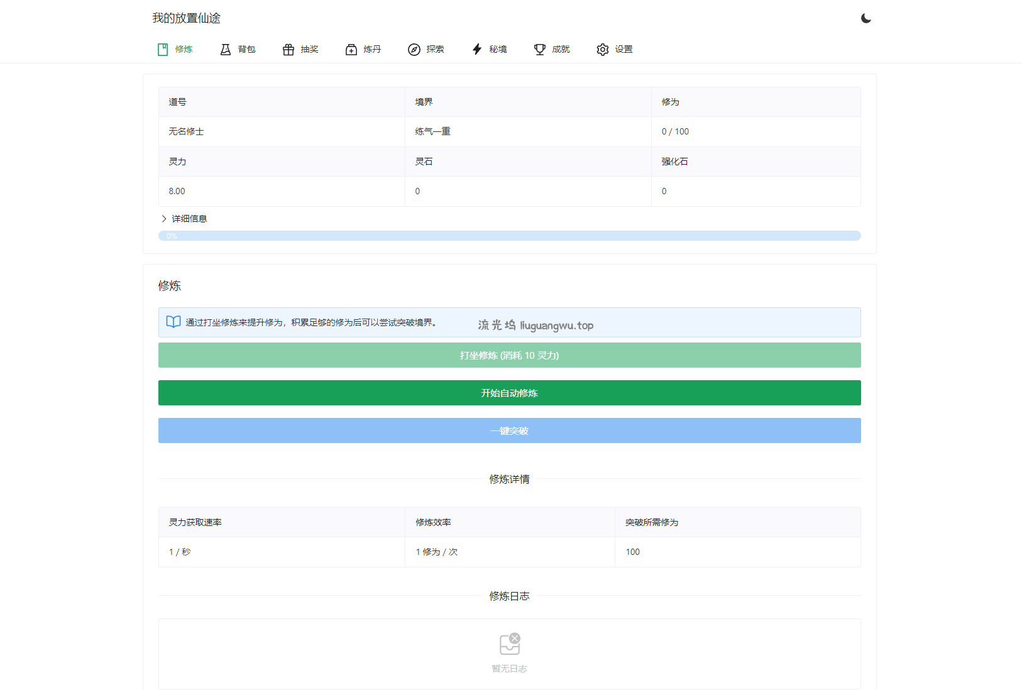Viewport: 1022px width, 690px height.
Task: Open the 秘境 secret realm lightning icon
Action: click(x=476, y=49)
